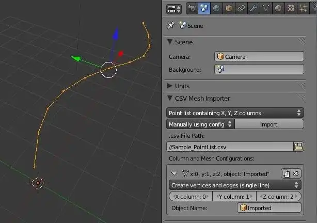Screen dimensions: 317x223
Task: Click the mesh icon in the configuration header
Action: point(185,173)
